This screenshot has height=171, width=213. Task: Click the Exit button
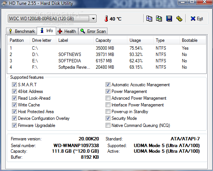coord(197,19)
